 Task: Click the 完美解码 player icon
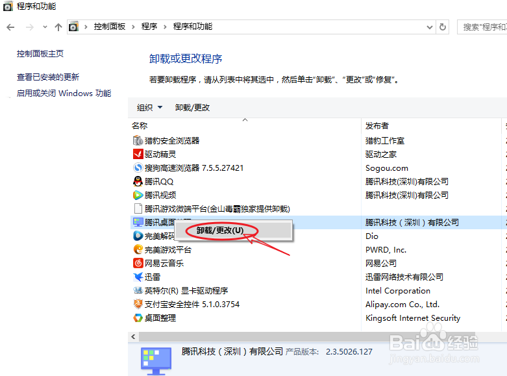point(138,236)
